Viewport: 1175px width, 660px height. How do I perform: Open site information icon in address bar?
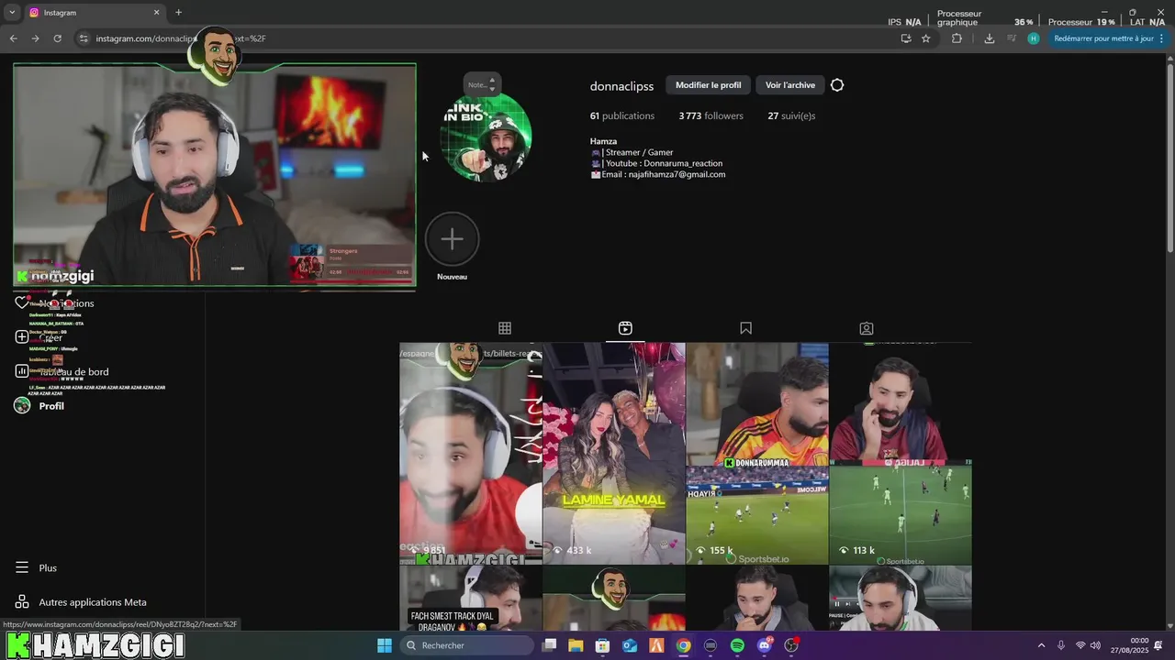[x=84, y=38]
